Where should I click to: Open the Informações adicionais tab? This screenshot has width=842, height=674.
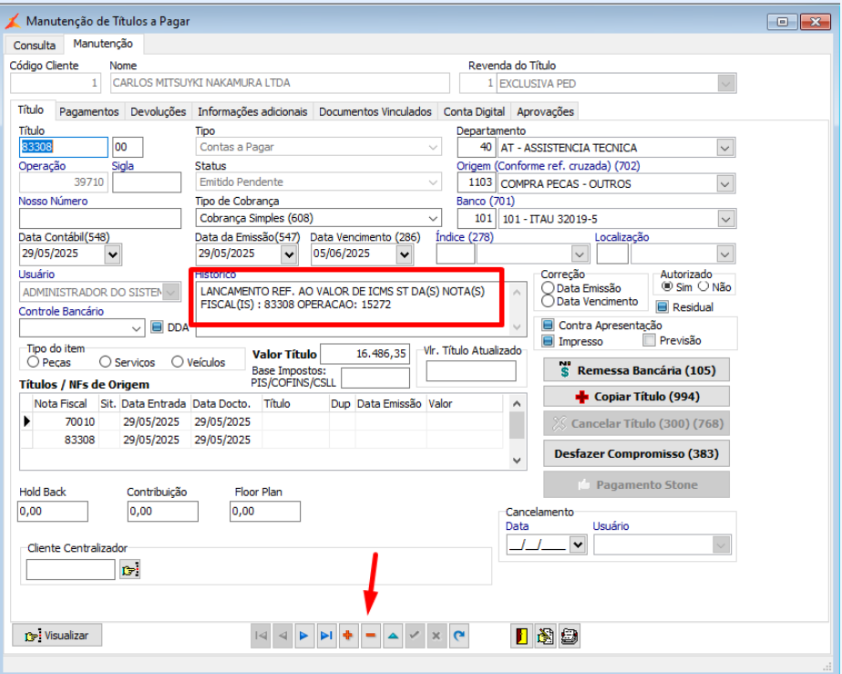(252, 111)
